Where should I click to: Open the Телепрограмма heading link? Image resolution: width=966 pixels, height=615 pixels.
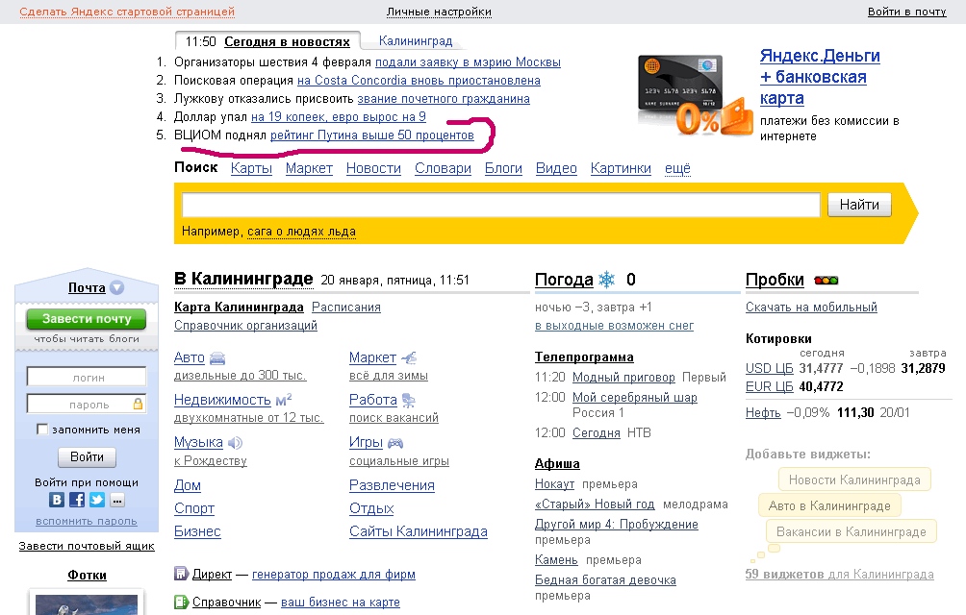(x=584, y=357)
